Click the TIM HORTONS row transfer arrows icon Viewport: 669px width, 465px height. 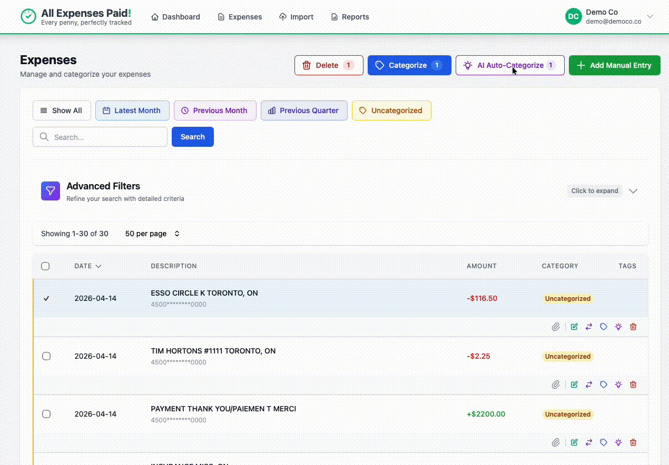pyautogui.click(x=589, y=385)
